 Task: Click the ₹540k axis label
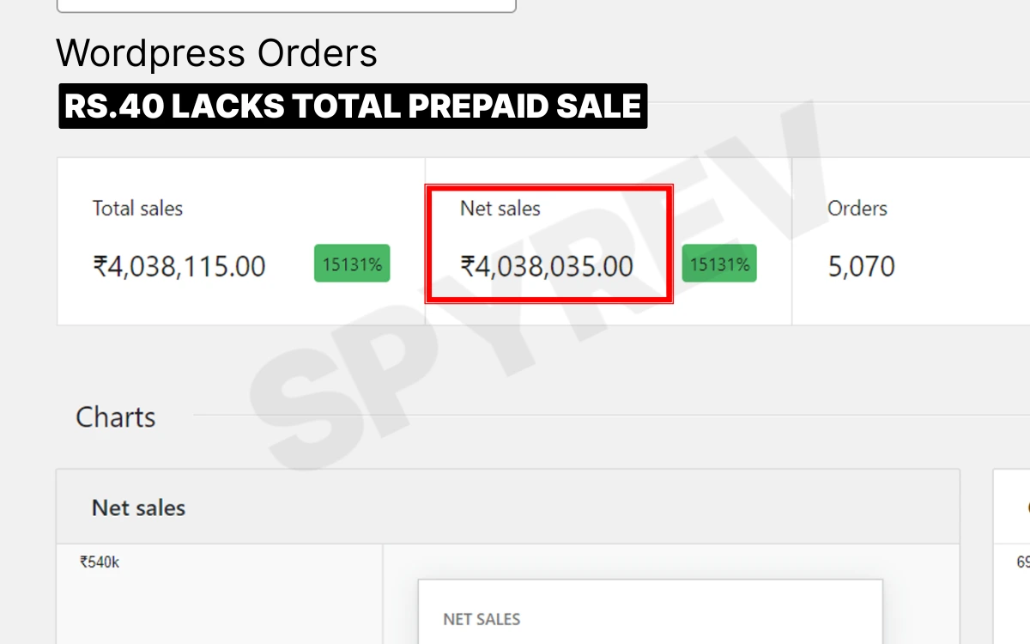coord(100,562)
